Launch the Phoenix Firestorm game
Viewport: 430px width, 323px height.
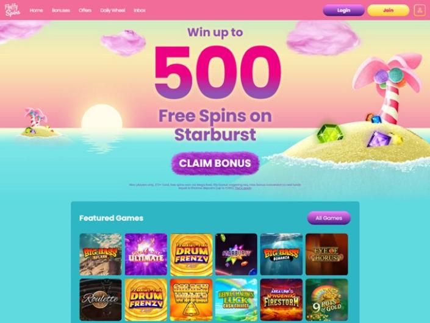point(282,300)
